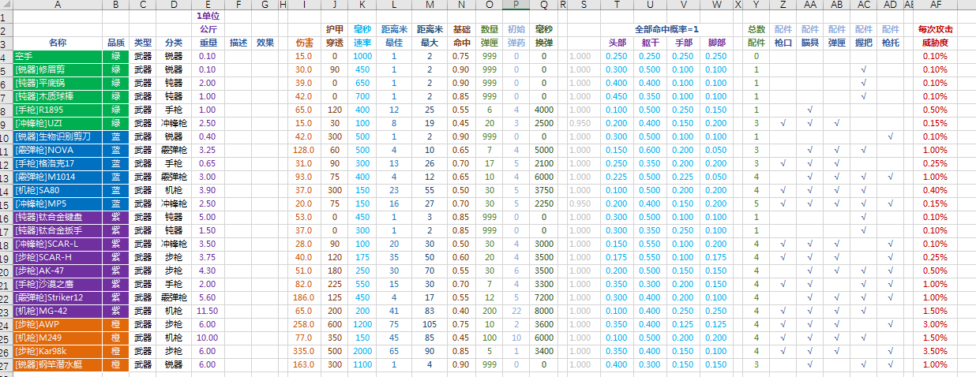Click the 换弹 header cell

point(544,43)
